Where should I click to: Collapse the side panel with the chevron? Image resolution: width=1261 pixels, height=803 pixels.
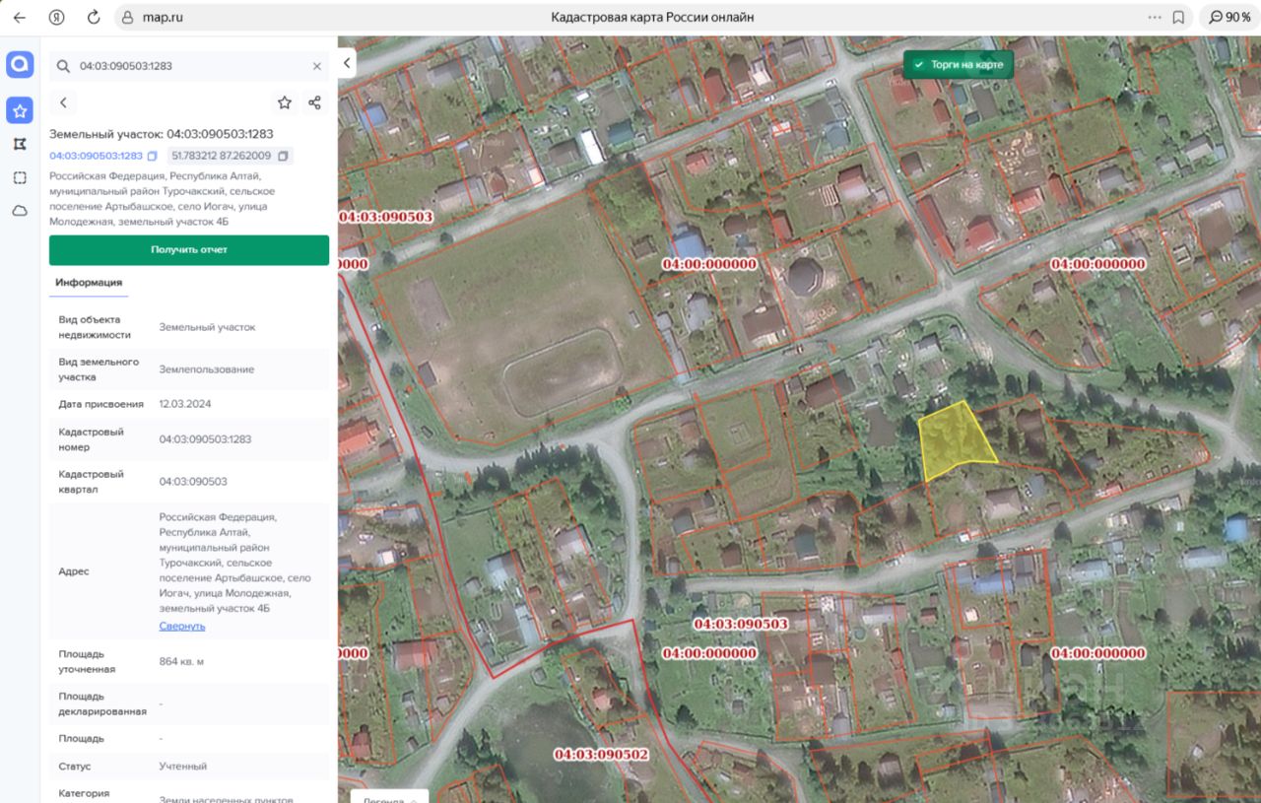click(x=347, y=63)
